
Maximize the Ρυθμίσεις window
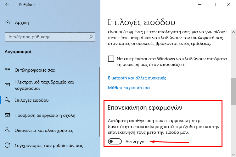tap(214, 4)
